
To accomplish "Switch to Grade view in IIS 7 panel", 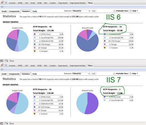I will click(4, 74).
